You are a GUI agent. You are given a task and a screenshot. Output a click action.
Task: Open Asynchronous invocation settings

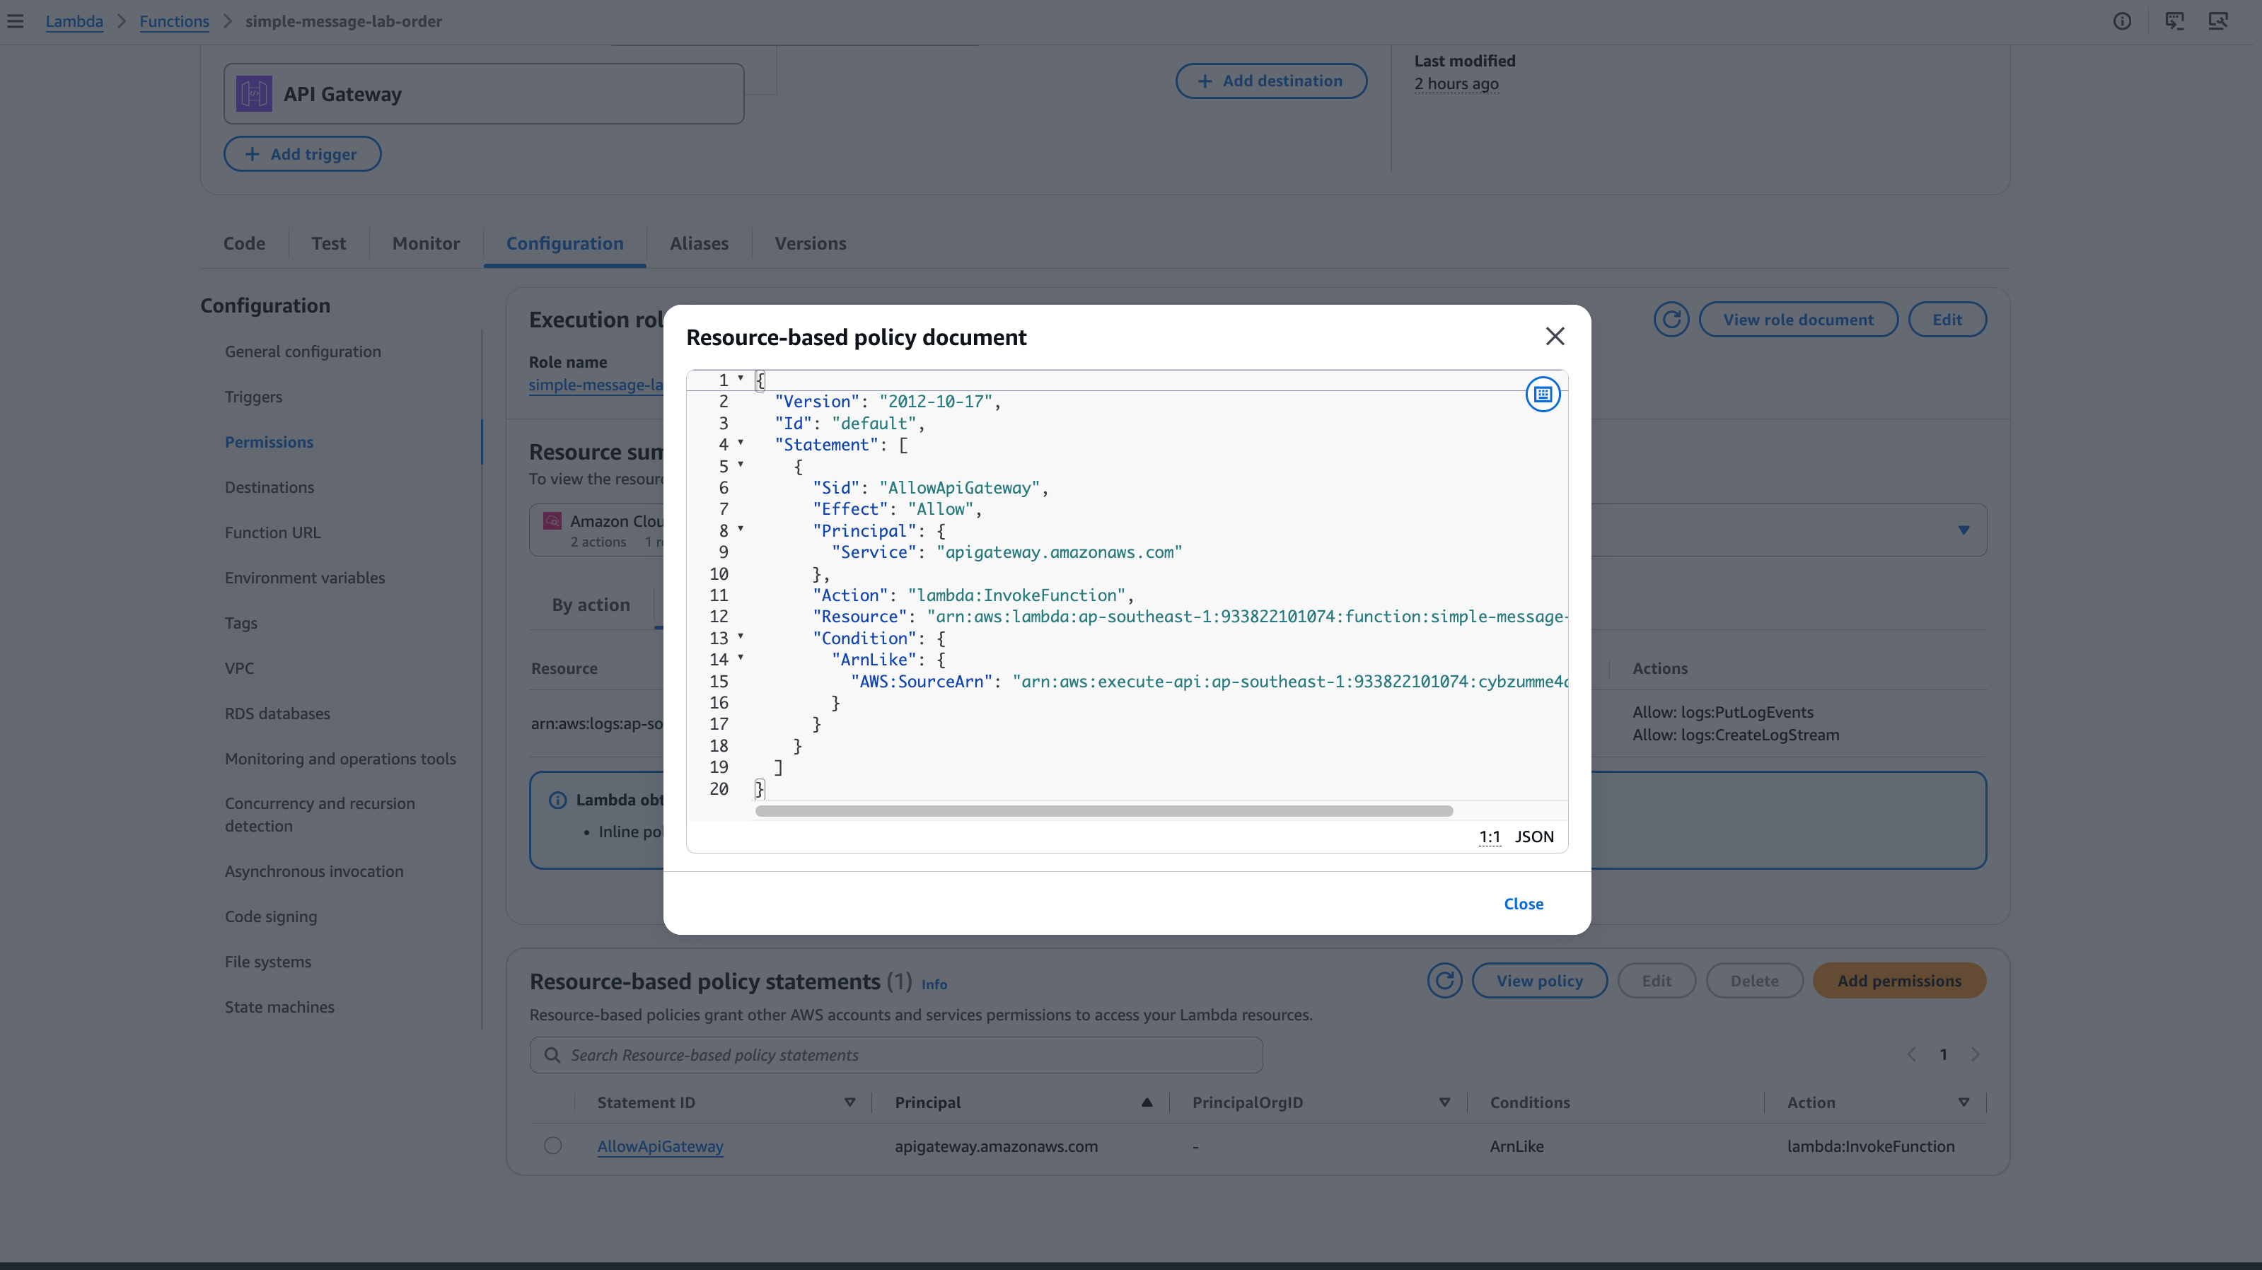pyautogui.click(x=313, y=872)
